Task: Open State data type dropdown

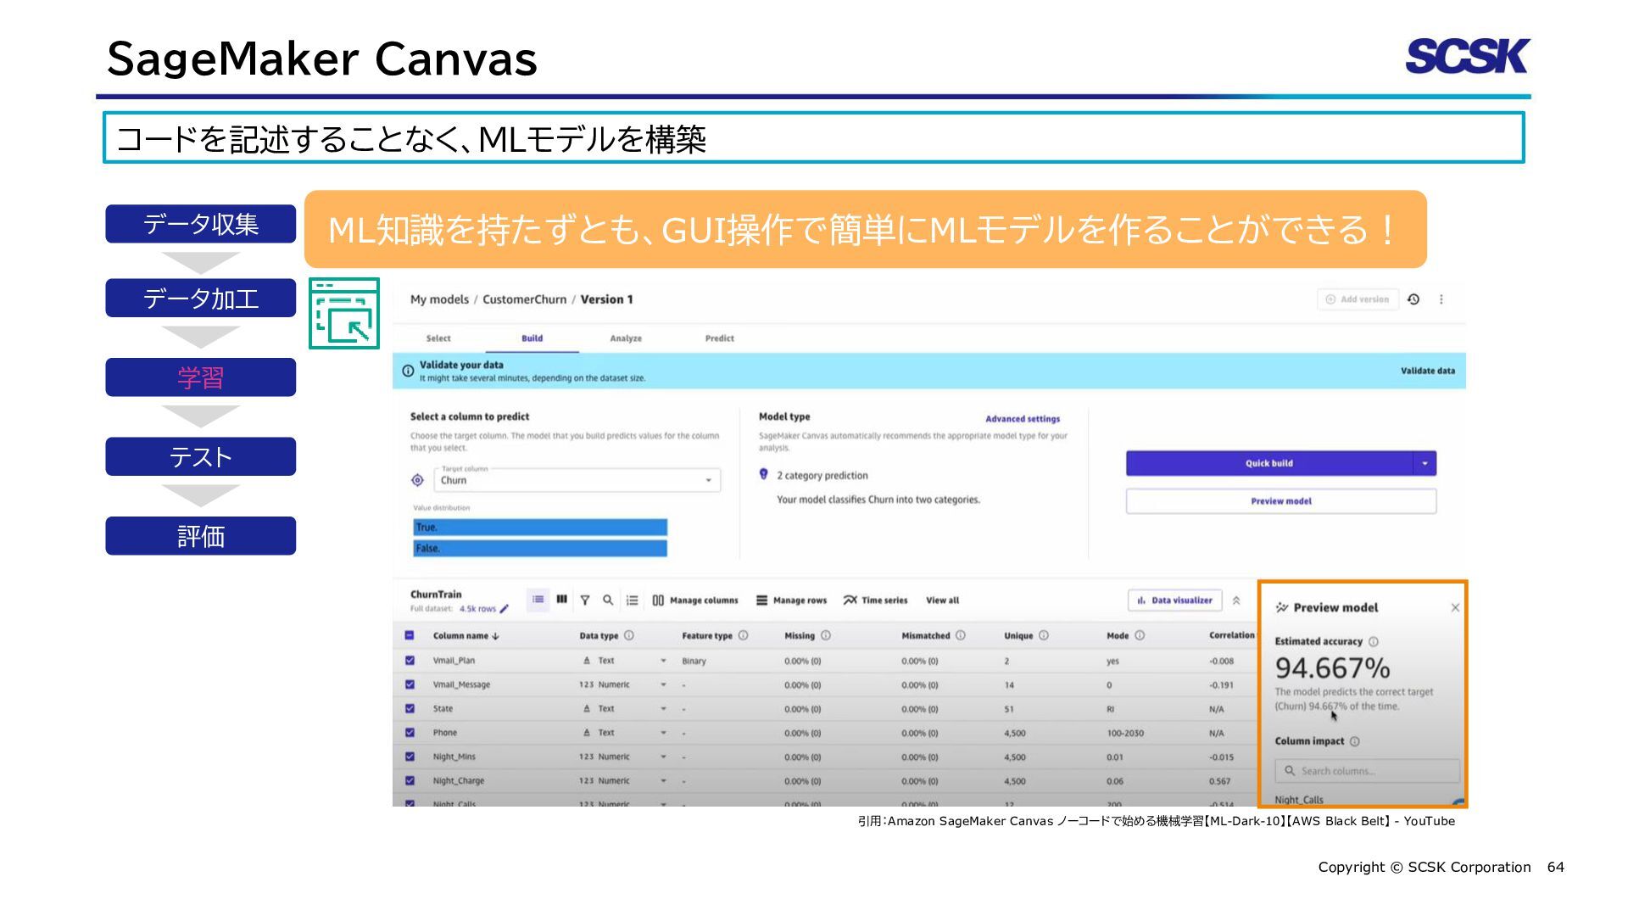Action: pos(663,708)
